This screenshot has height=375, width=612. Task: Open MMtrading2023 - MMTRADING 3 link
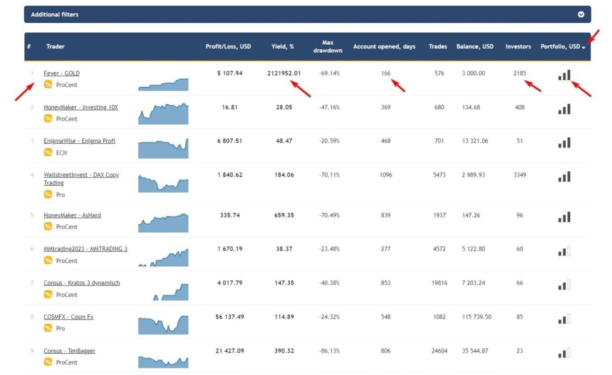(x=85, y=249)
